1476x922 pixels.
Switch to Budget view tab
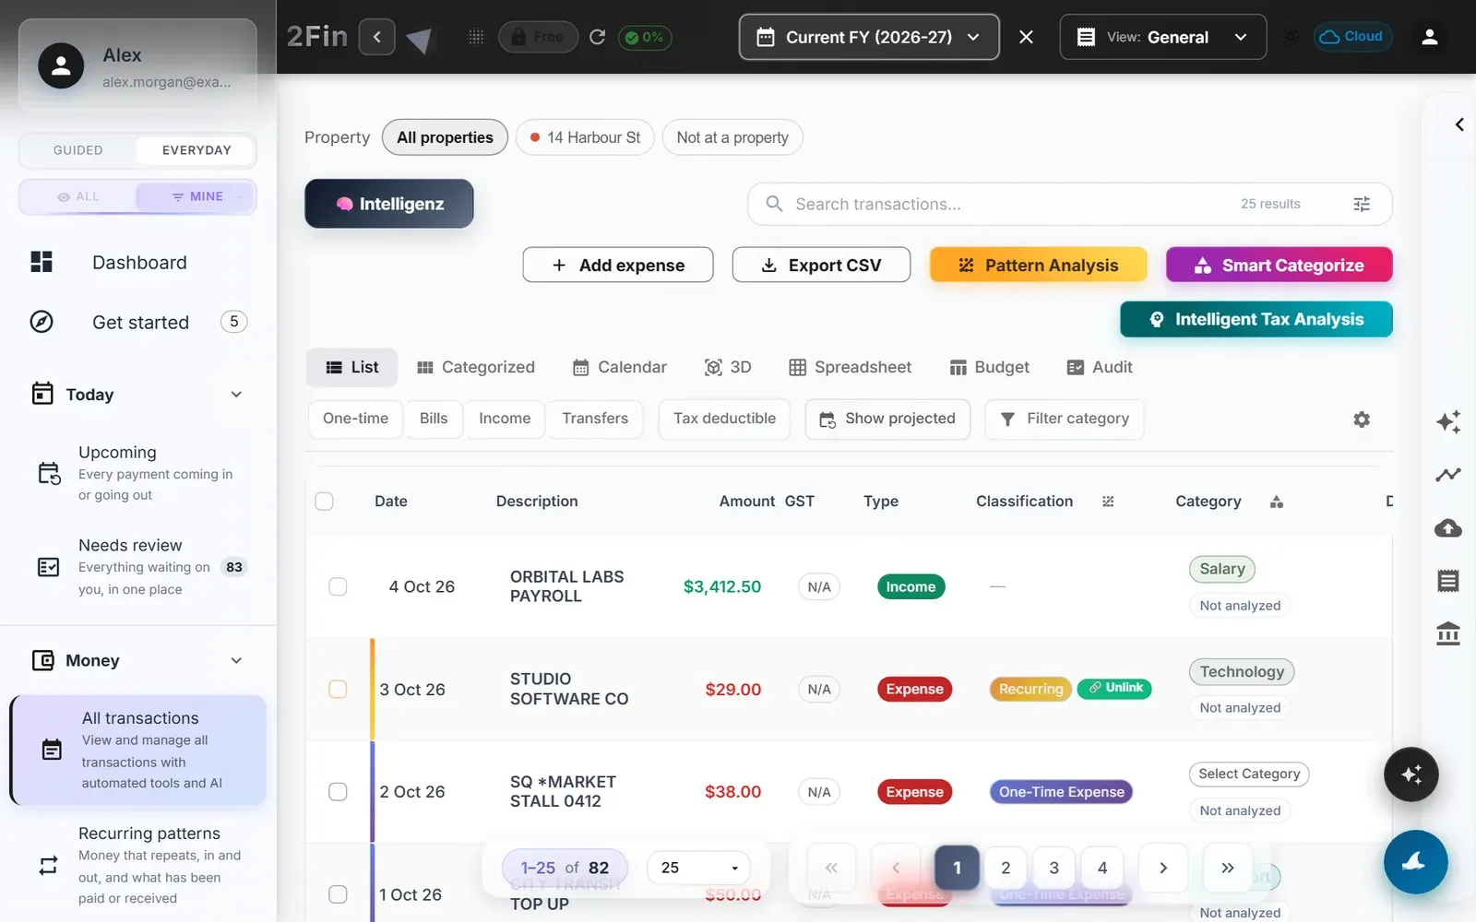pos(990,367)
